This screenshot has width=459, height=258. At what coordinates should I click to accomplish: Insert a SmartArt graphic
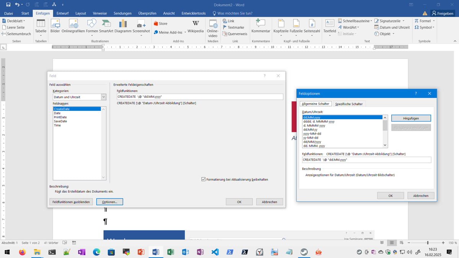106,26
